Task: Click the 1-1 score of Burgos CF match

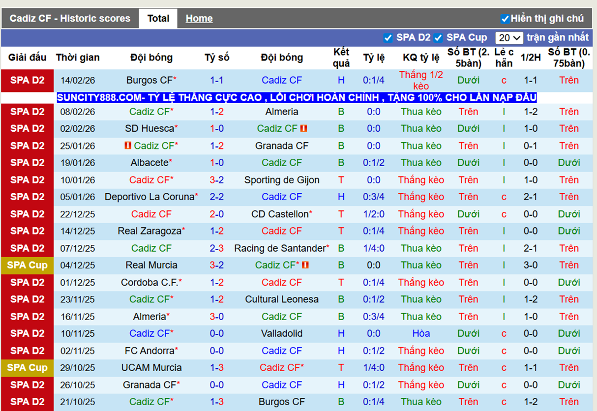Action: pyautogui.click(x=217, y=80)
